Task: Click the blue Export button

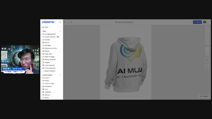Action: (x=197, y=22)
